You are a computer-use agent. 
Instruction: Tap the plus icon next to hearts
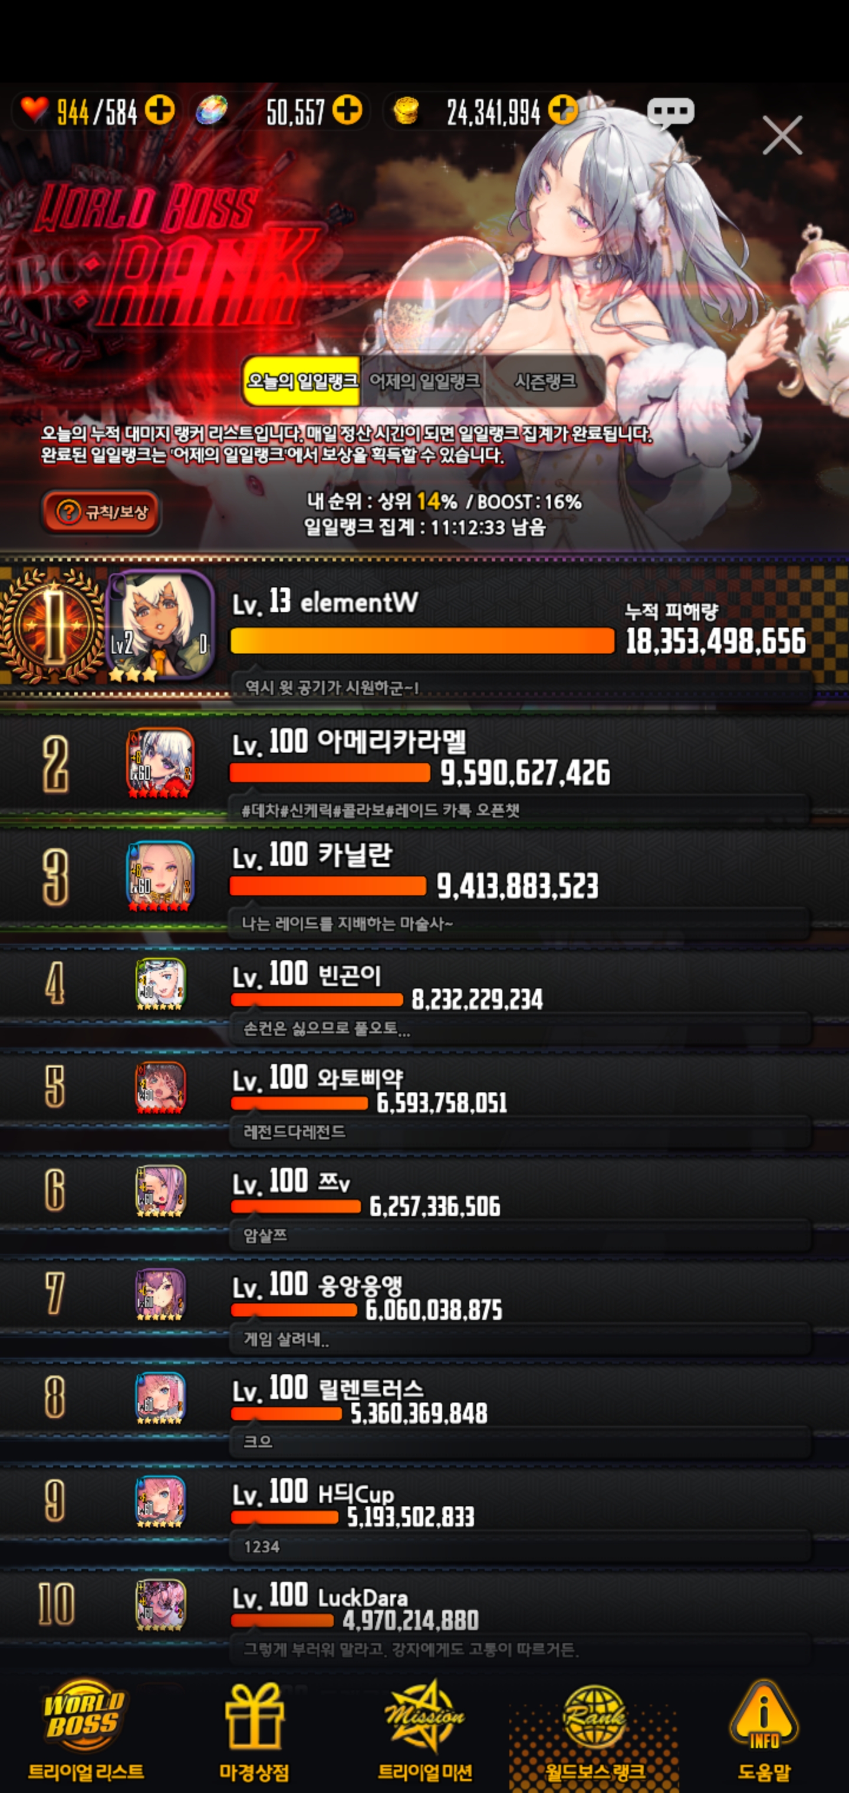(x=159, y=110)
